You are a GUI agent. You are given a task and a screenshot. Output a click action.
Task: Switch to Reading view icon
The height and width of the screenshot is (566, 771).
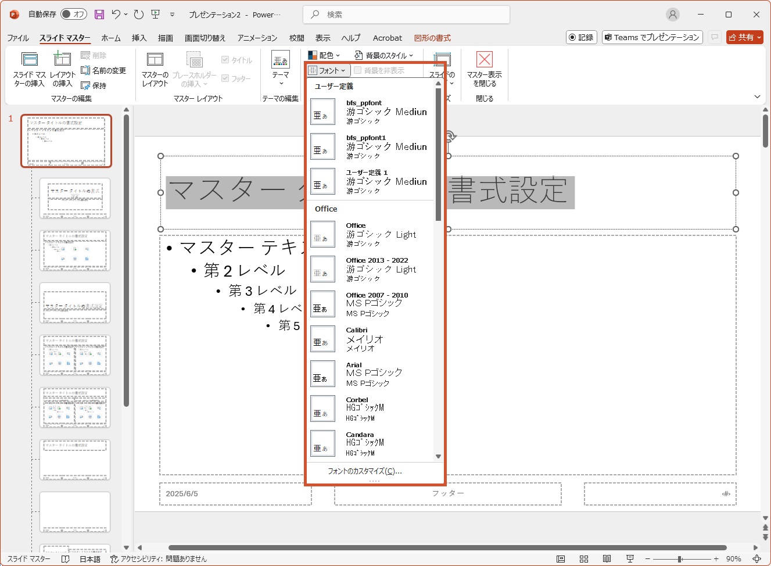pyautogui.click(x=607, y=559)
